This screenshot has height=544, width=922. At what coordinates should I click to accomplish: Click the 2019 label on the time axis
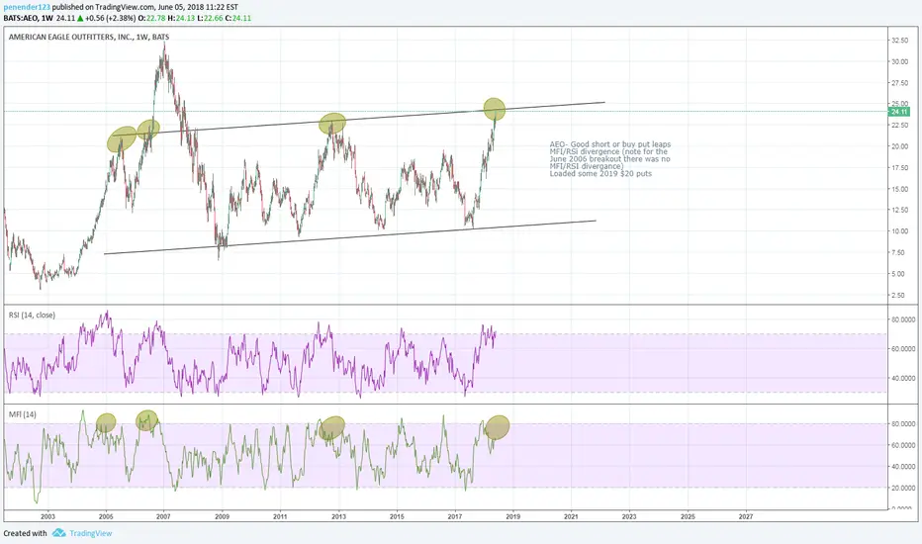pyautogui.click(x=513, y=516)
